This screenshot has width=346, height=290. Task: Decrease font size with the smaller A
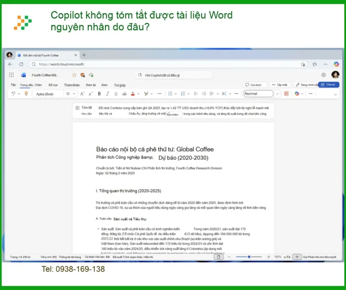91,94
